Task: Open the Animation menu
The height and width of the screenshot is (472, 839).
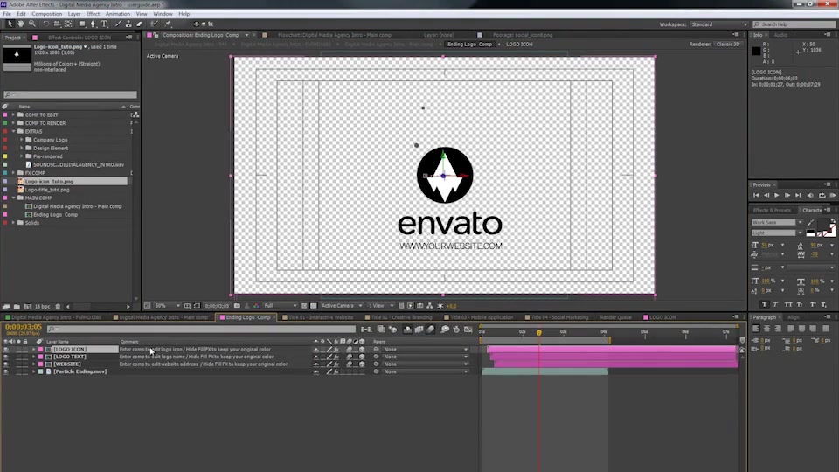Action: [x=118, y=14]
